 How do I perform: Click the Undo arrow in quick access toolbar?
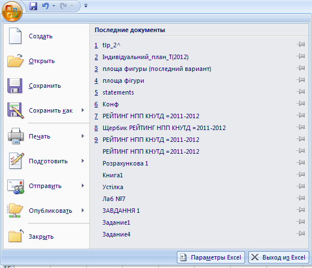(x=46, y=6)
